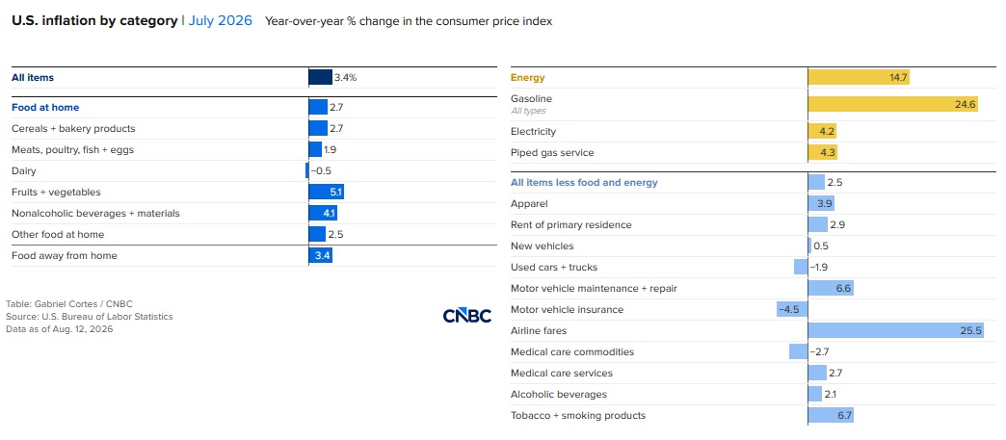The width and height of the screenshot is (1006, 440).
Task: Click the Energy category heading
Action: 527,78
